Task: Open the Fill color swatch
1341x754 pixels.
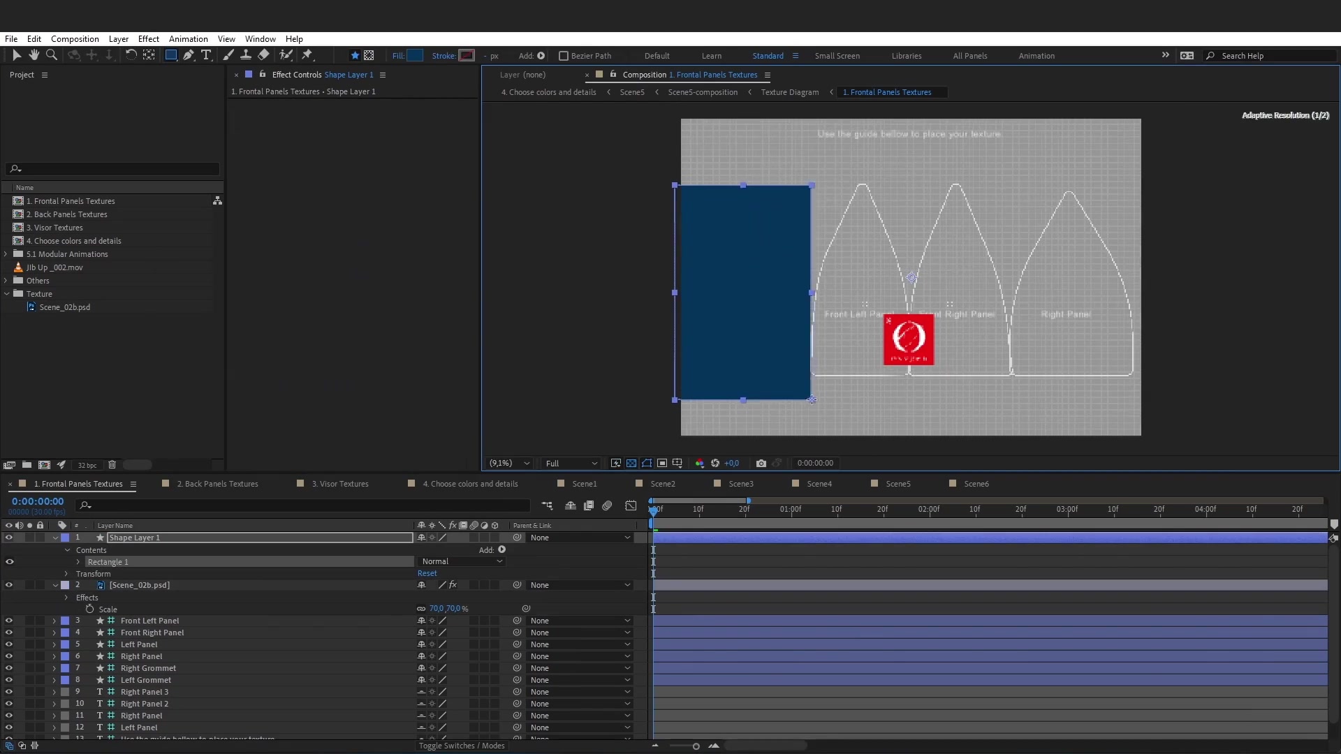Action: pyautogui.click(x=415, y=55)
